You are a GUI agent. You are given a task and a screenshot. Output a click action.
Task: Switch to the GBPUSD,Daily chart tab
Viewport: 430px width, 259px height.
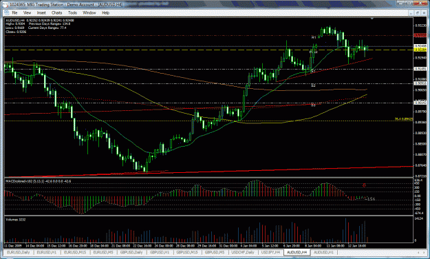point(131,252)
